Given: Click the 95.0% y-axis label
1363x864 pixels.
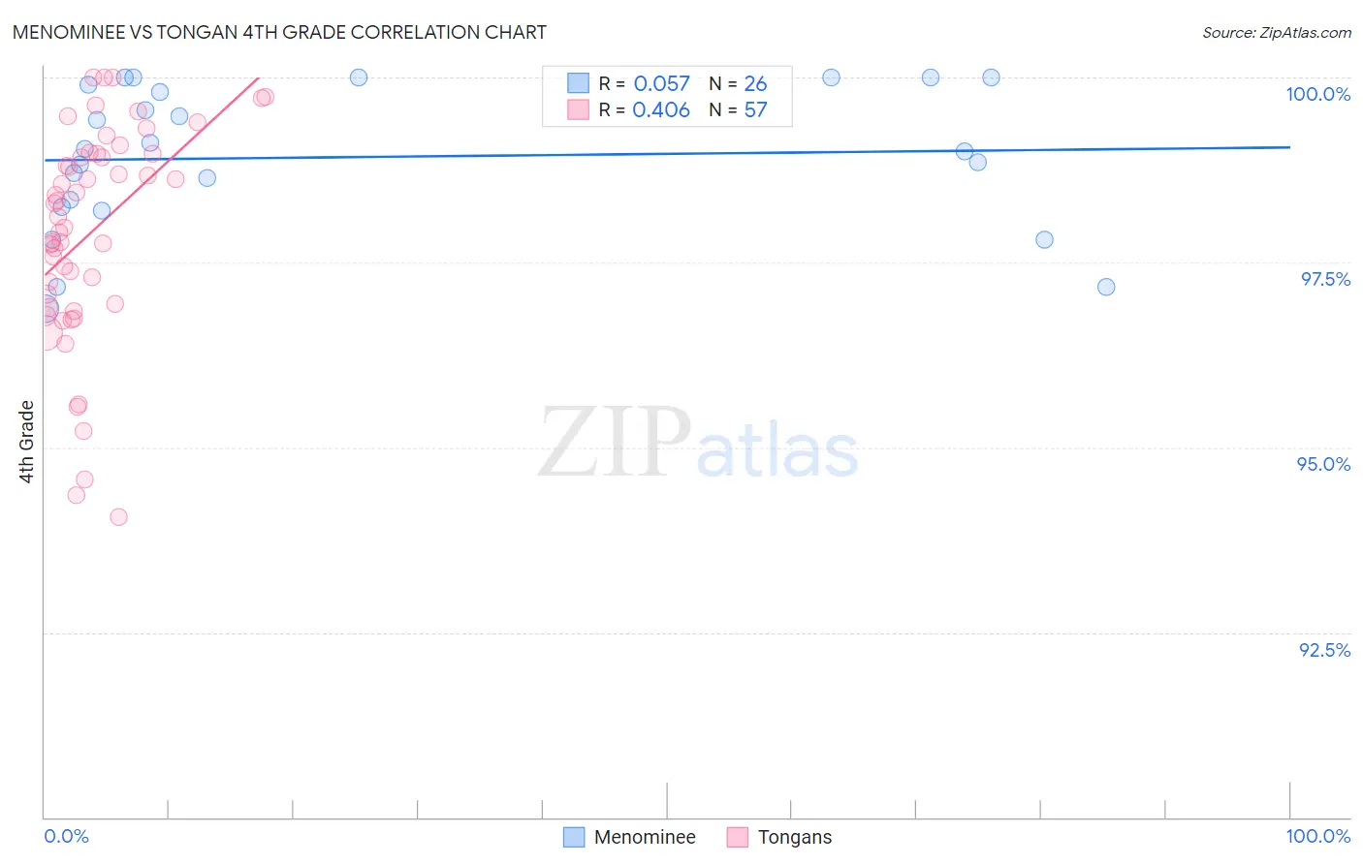Looking at the screenshot, I should (1323, 464).
